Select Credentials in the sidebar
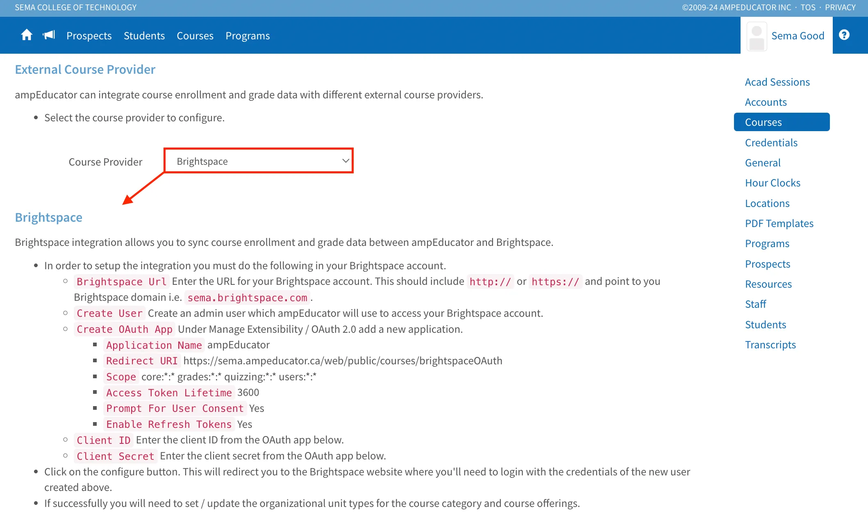The image size is (868, 518). (771, 143)
